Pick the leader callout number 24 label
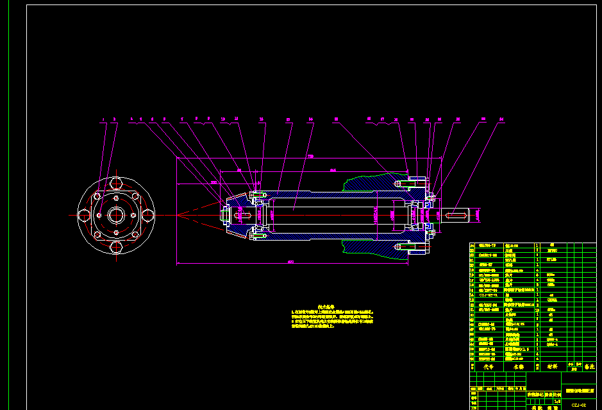This screenshot has width=602, height=410. pos(501,119)
